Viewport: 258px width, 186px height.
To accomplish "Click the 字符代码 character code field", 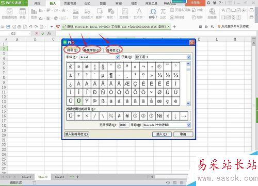I will click(124, 125).
